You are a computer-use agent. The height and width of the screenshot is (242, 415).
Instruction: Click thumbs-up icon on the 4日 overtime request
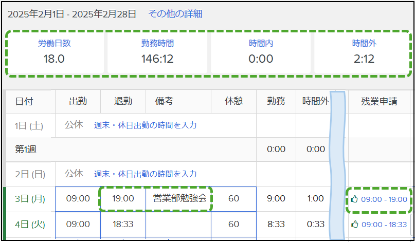355,225
